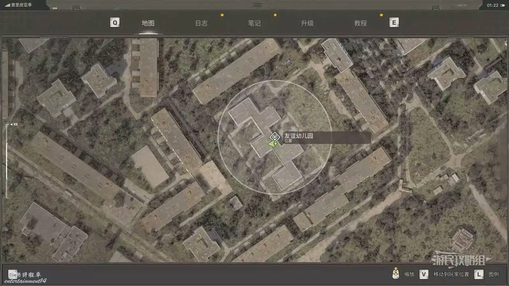Viewport: 509px width, 286px height.
Task: Click the drag handle at top center
Action: [x=257, y=5]
